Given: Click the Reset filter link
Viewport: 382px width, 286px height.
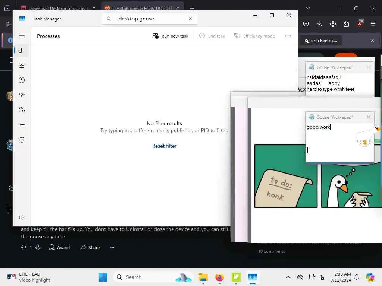Looking at the screenshot, I should 164,146.
